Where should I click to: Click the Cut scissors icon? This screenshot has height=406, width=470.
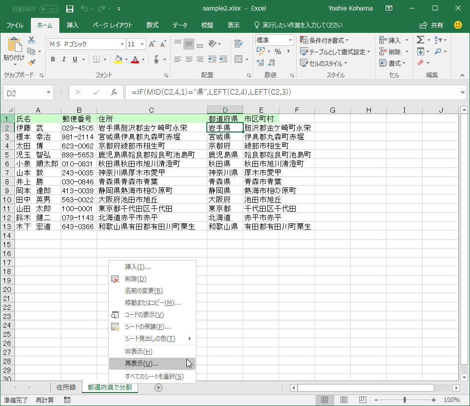pyautogui.click(x=31, y=40)
